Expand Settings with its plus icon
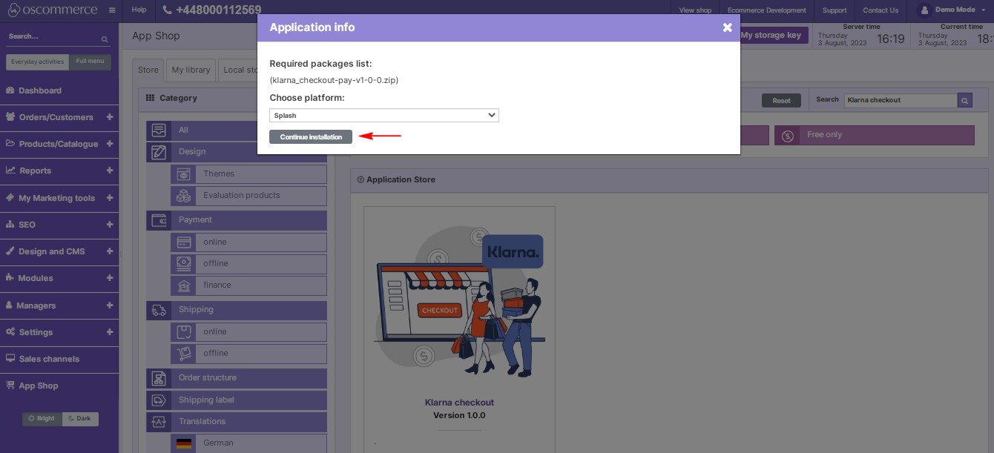Image resolution: width=994 pixels, height=453 pixels. [x=110, y=332]
